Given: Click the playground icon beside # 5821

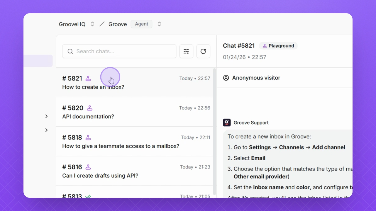Looking at the screenshot, I should tap(88, 79).
